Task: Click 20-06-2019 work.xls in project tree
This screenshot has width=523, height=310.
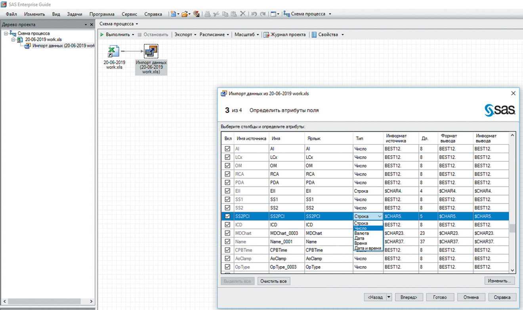Action: pos(44,40)
